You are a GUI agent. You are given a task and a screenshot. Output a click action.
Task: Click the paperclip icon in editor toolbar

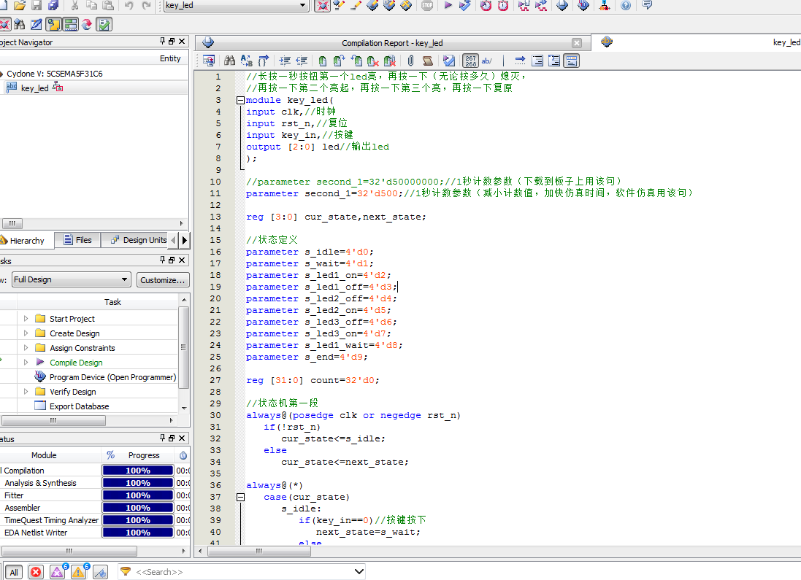point(411,61)
